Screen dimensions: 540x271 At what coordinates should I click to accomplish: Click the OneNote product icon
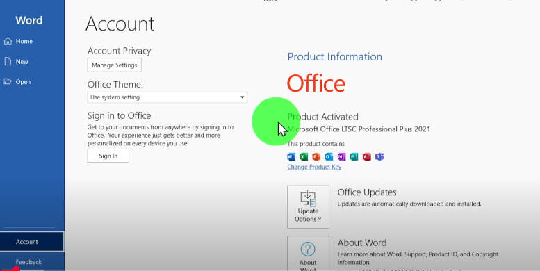point(341,156)
